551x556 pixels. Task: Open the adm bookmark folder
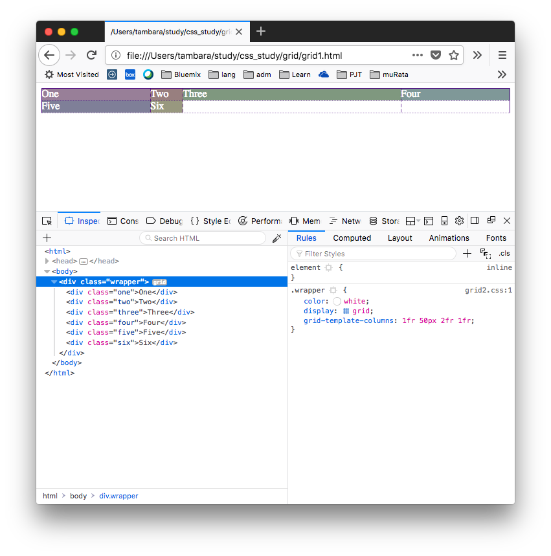257,75
